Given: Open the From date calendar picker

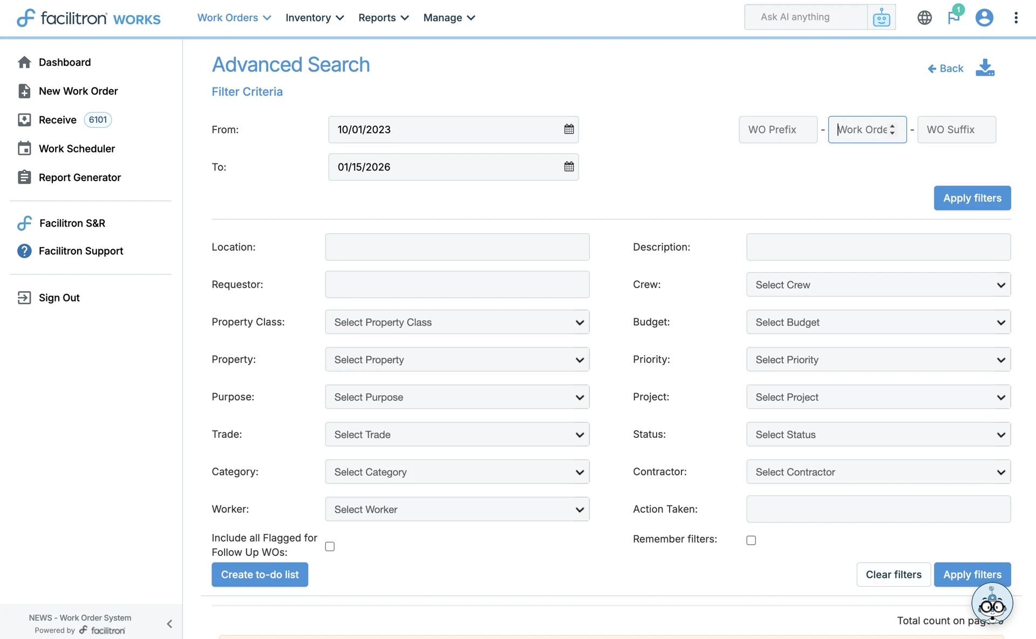Looking at the screenshot, I should click(x=569, y=129).
